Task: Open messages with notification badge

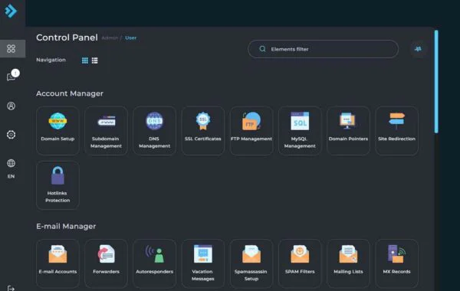Action: [x=12, y=75]
